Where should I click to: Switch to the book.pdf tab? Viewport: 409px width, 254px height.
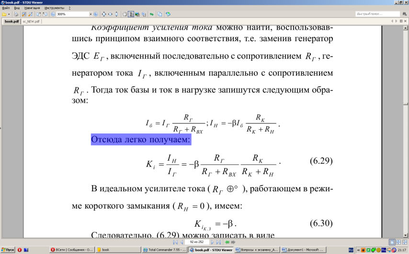[x=12, y=22]
